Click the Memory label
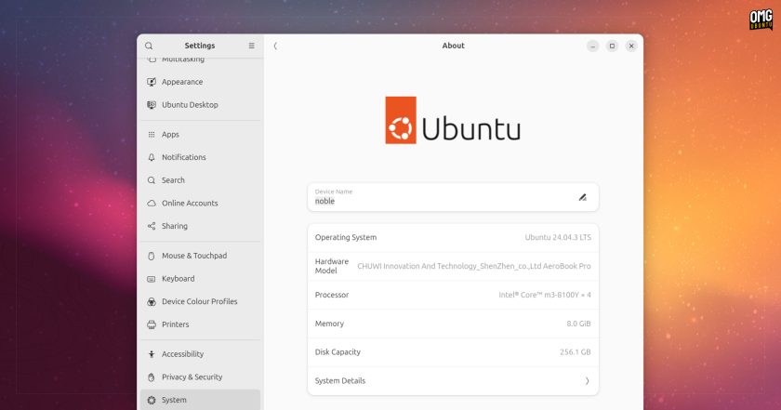 [329, 324]
